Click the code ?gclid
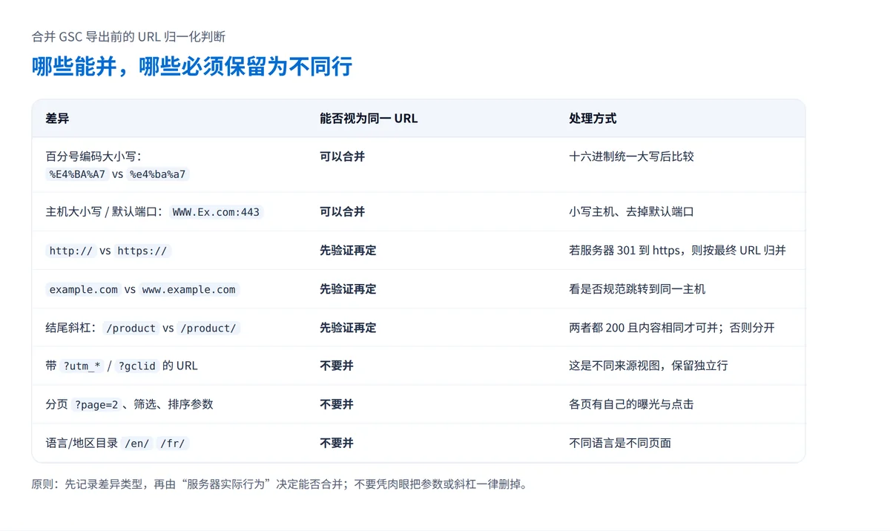The image size is (890, 531). pos(136,366)
